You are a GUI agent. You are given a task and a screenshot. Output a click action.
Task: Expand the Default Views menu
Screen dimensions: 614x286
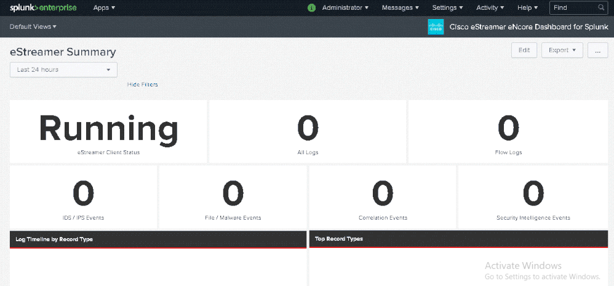33,26
